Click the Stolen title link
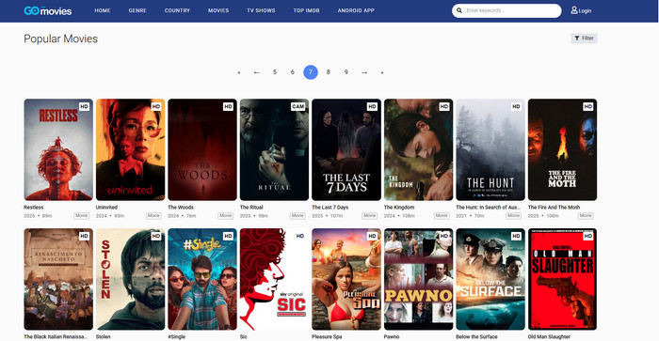659x341 pixels. [x=103, y=337]
